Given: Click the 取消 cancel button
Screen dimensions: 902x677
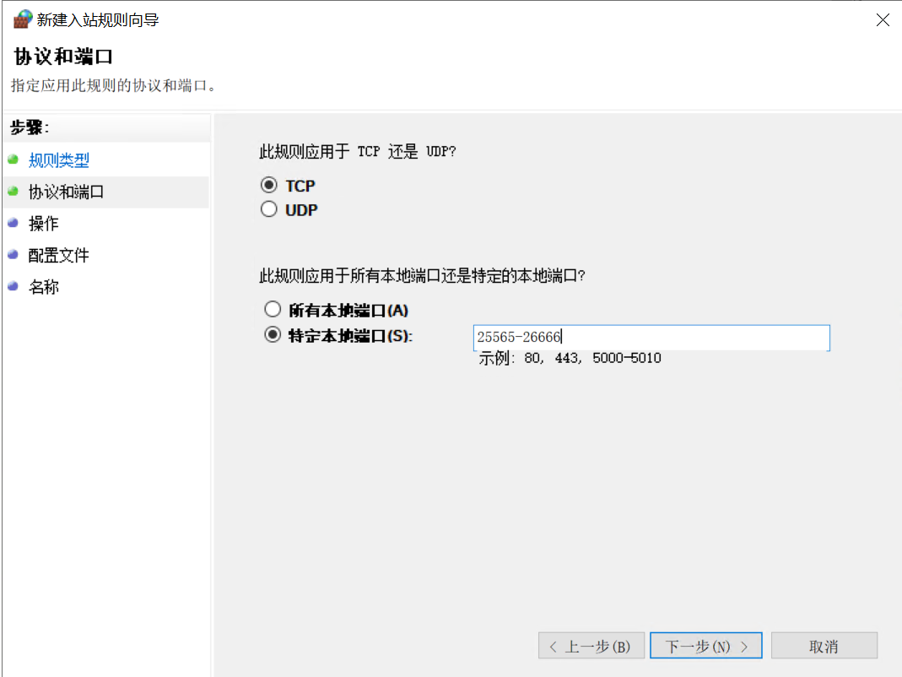Looking at the screenshot, I should pos(824,646).
